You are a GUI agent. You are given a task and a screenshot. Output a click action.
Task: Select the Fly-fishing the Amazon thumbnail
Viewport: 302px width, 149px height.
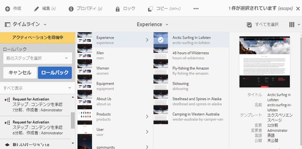coord(161,70)
